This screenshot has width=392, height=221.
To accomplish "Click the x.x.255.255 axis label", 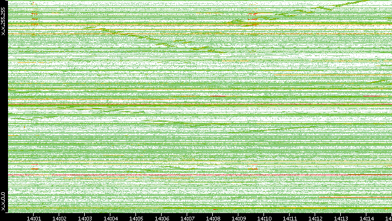I will pyautogui.click(x=3, y=21).
